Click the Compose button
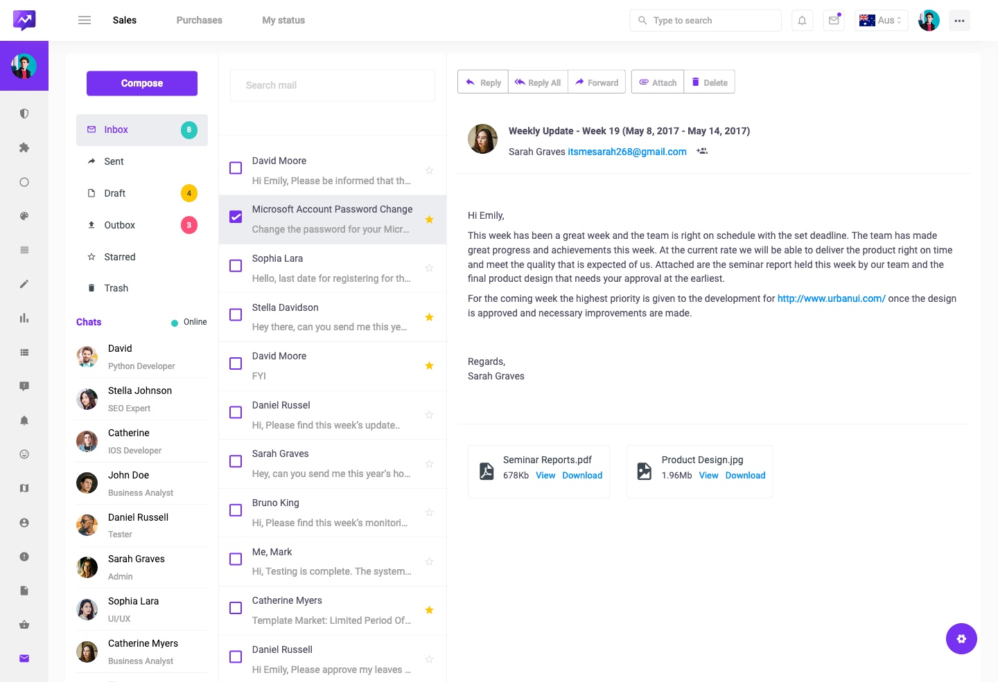The image size is (998, 682). click(141, 83)
